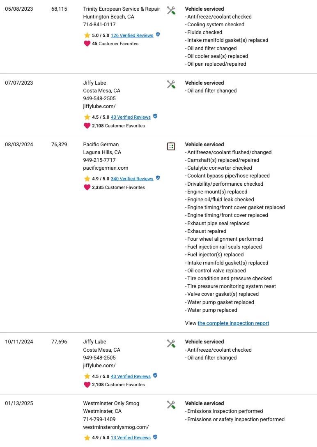Click the wrench icon on the 10/11/2024 record
The width and height of the screenshot is (317, 447).
[171, 343]
